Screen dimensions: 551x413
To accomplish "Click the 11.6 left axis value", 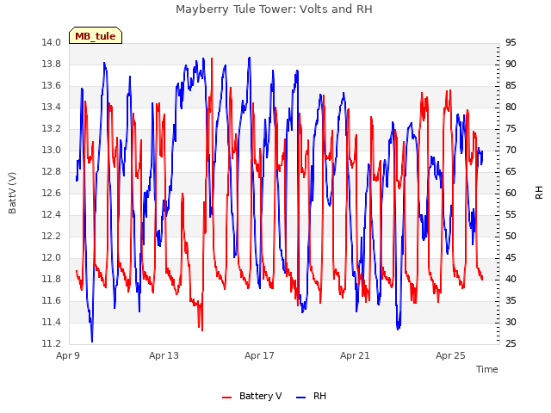I will click(x=52, y=300).
